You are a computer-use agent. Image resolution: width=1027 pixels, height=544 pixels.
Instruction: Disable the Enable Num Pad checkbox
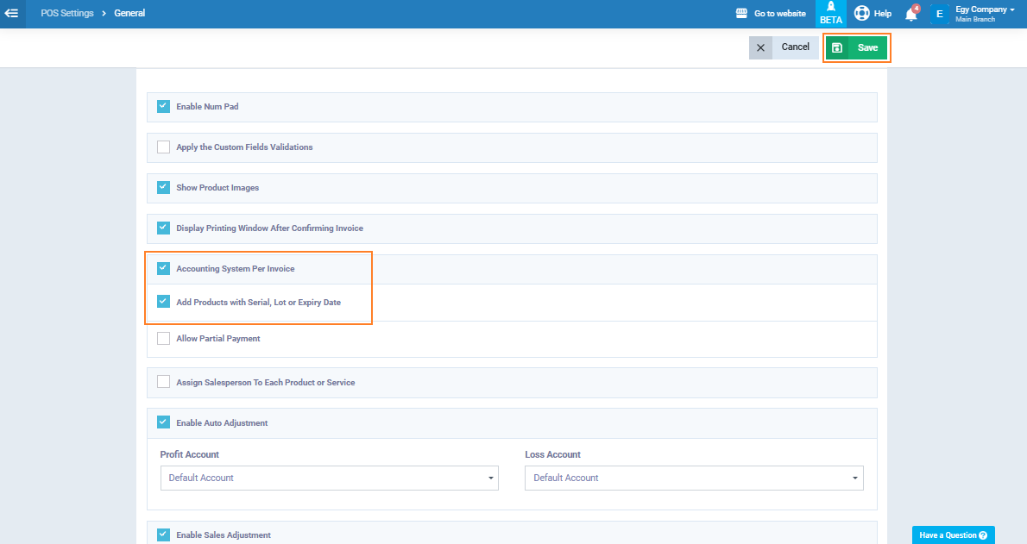(x=164, y=107)
